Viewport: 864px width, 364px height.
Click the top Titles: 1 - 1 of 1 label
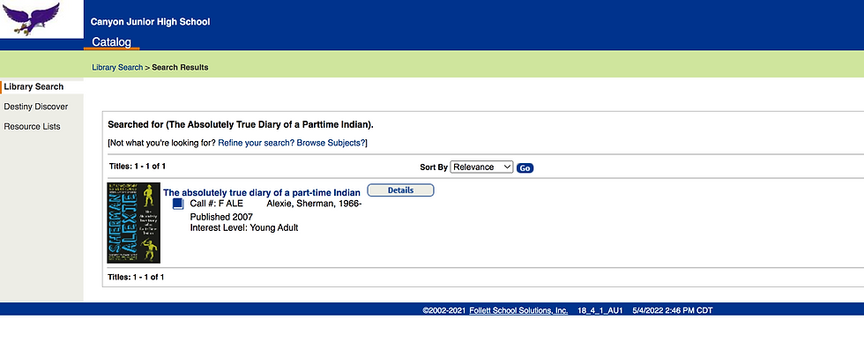138,166
